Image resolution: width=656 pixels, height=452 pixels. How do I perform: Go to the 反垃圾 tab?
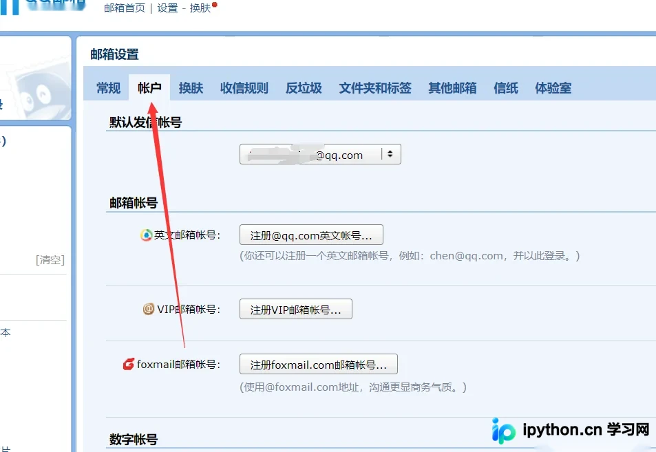click(304, 88)
